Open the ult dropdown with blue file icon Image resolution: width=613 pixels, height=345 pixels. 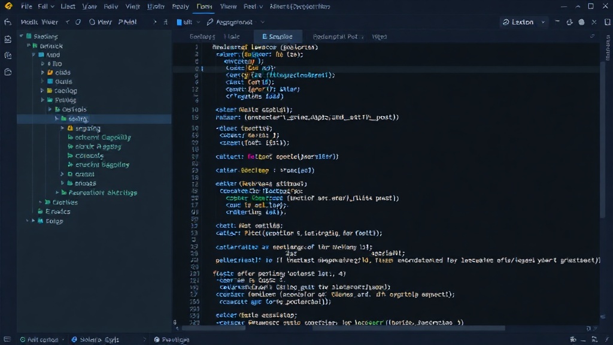tap(188, 22)
